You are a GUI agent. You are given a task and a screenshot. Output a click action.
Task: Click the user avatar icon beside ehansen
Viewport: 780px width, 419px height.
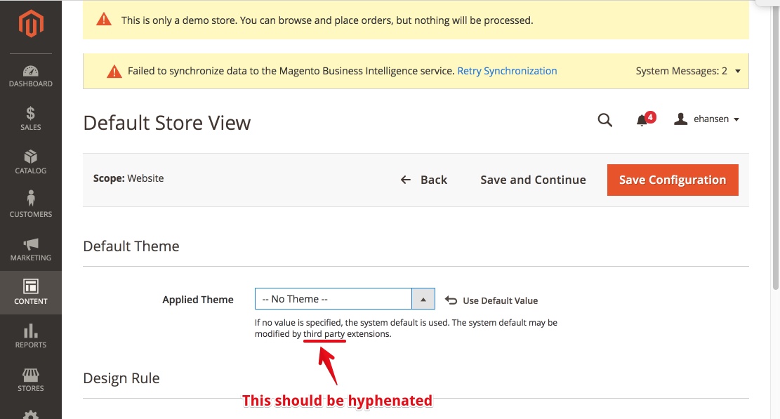coord(680,119)
